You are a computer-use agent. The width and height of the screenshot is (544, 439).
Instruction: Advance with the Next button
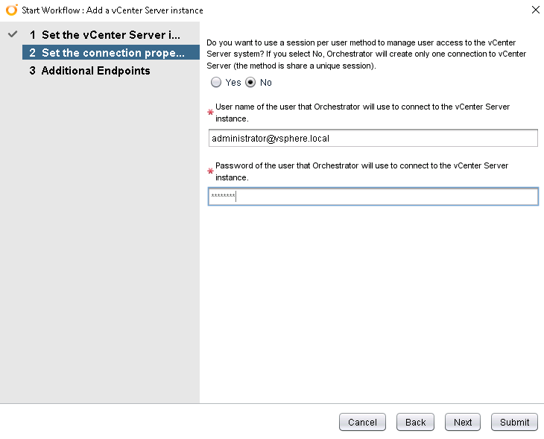pyautogui.click(x=463, y=422)
